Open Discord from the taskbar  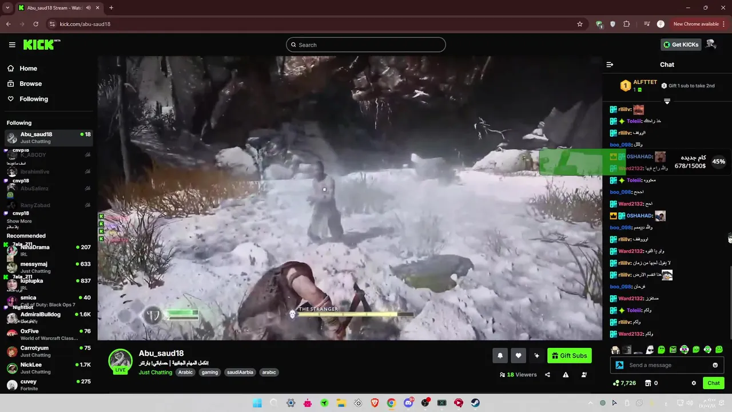[x=408, y=403]
